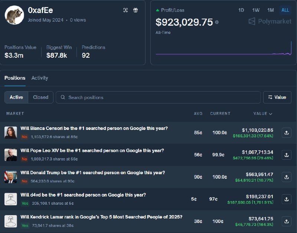Share the Pope Leo XIV position
The width and height of the screenshot is (297, 233).
286,155
